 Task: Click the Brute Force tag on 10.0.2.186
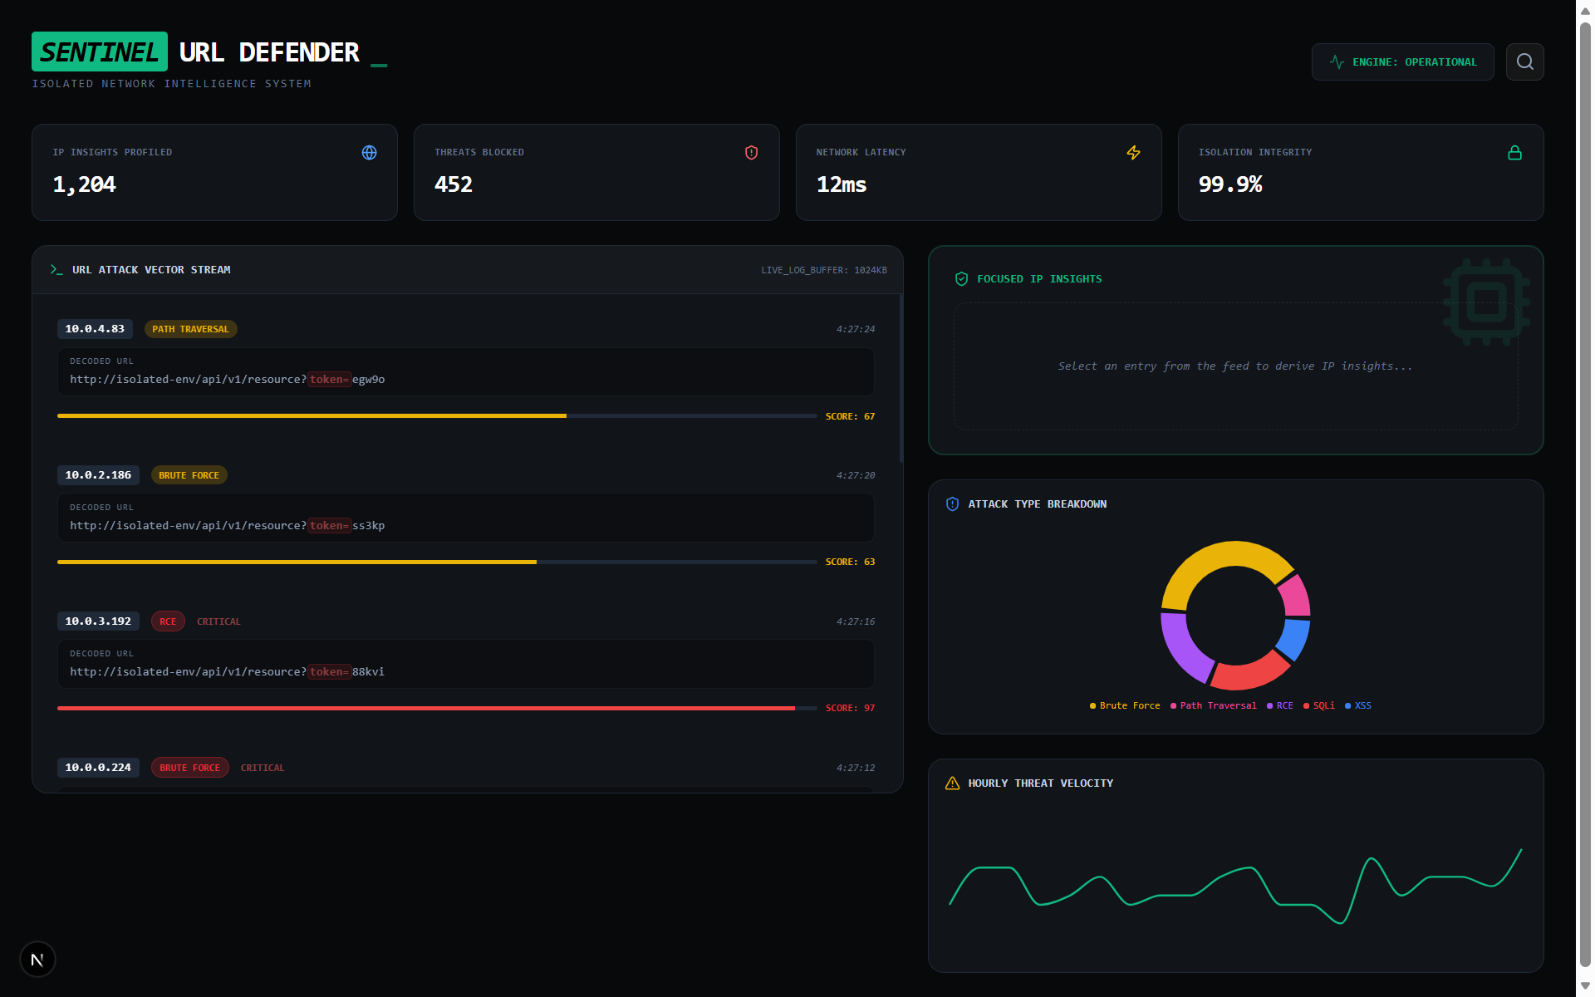coord(189,475)
